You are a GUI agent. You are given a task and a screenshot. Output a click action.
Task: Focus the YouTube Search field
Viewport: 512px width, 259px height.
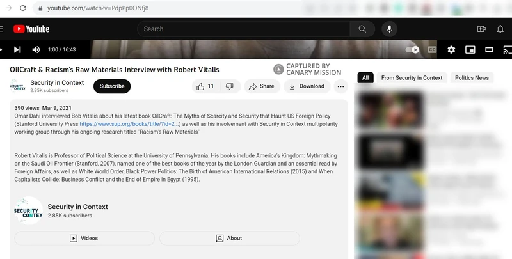[243, 29]
